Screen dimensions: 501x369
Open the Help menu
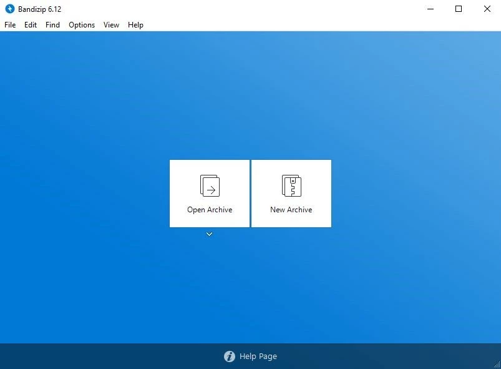[135, 25]
